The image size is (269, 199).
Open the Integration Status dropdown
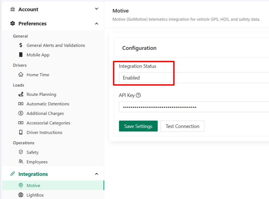(x=194, y=78)
